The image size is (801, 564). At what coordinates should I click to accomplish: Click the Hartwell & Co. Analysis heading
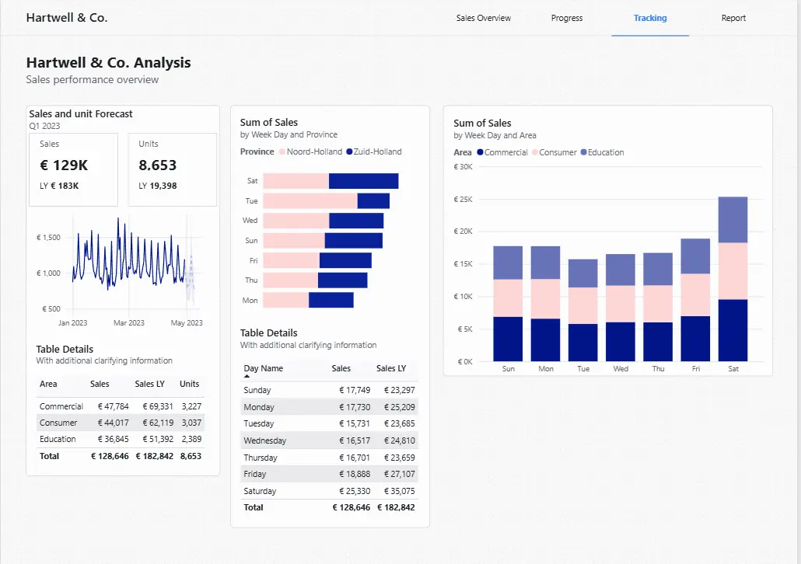tap(108, 62)
